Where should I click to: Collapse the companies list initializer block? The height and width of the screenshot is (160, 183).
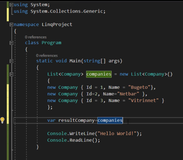pyautogui.click(x=11, y=74)
